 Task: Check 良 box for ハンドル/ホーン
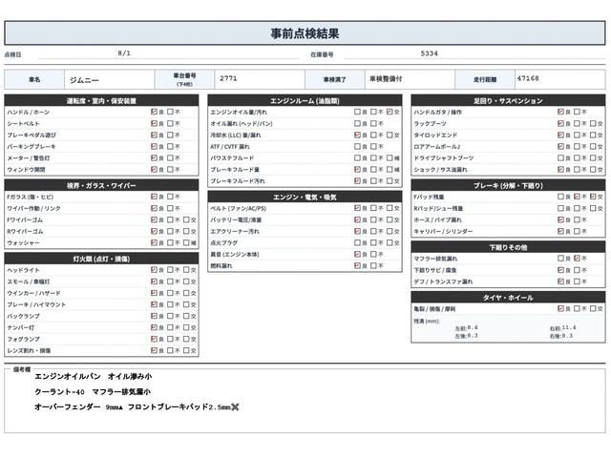click(x=154, y=112)
